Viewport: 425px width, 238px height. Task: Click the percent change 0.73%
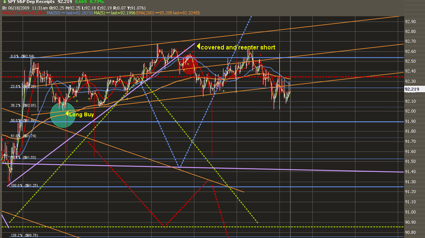(97, 2)
